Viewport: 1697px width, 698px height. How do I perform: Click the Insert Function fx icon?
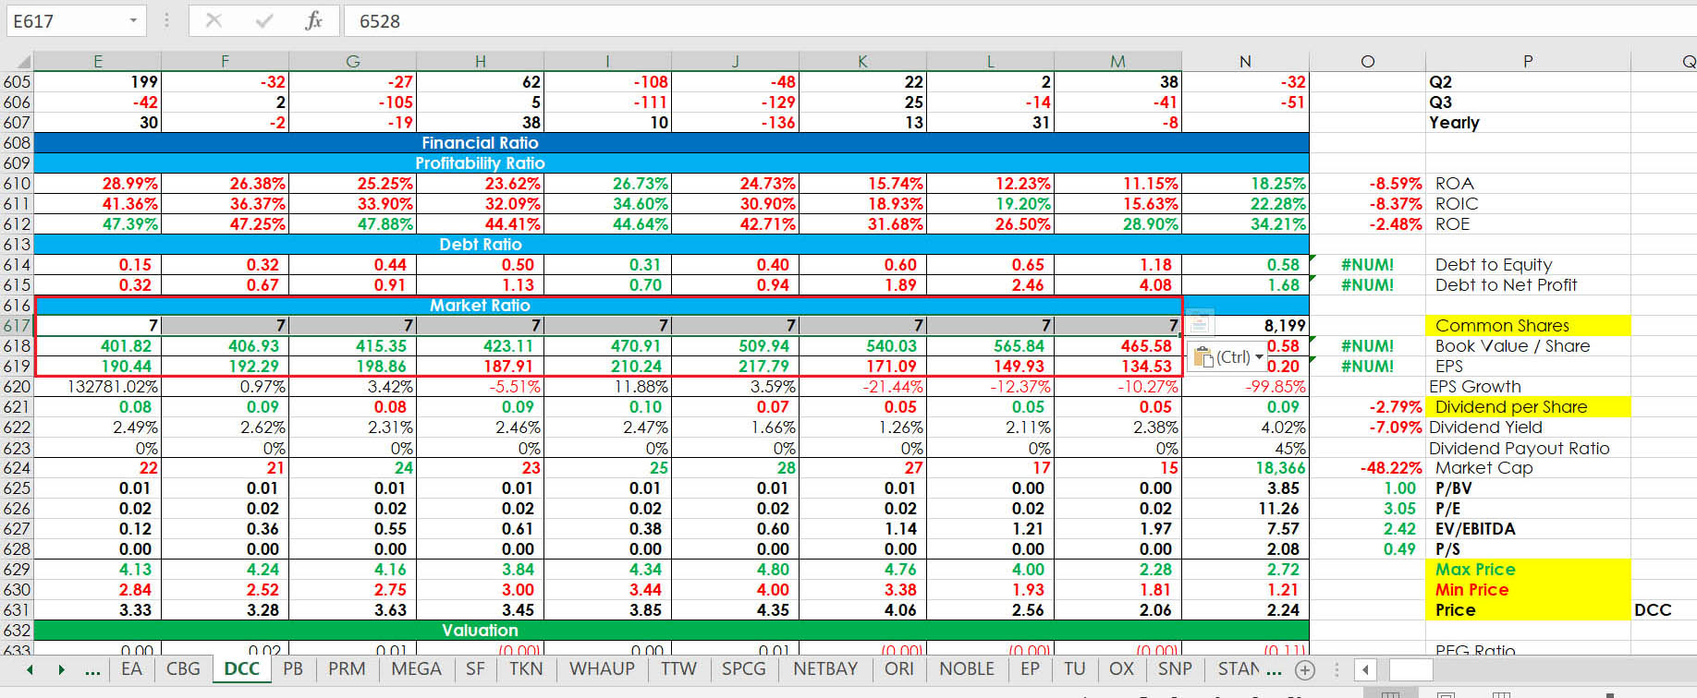tap(313, 20)
